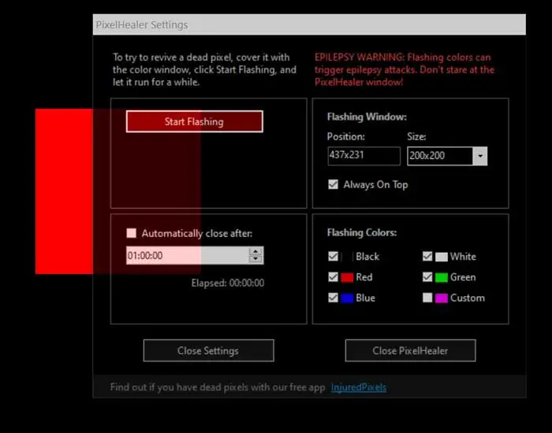The image size is (552, 433).
Task: Uncheck the White color checkbox
Action: (x=427, y=256)
